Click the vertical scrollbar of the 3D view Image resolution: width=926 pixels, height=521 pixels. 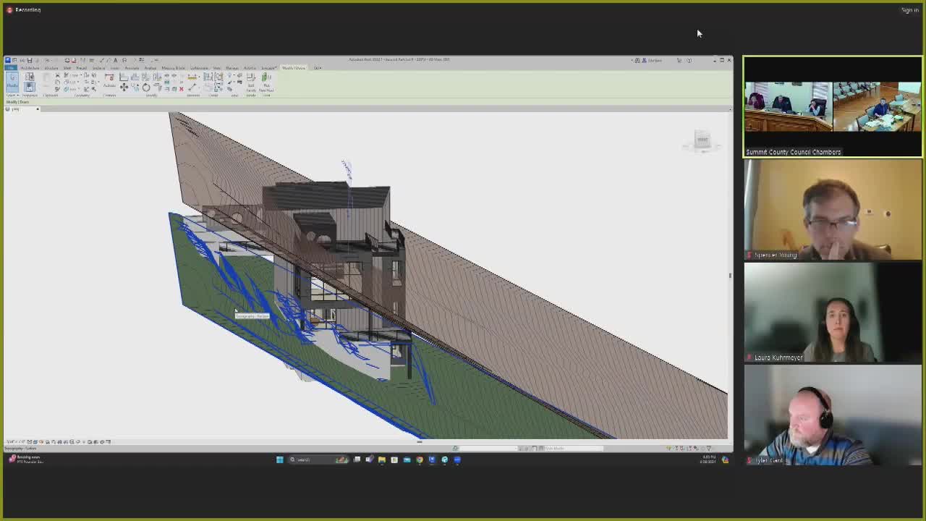[x=730, y=275]
